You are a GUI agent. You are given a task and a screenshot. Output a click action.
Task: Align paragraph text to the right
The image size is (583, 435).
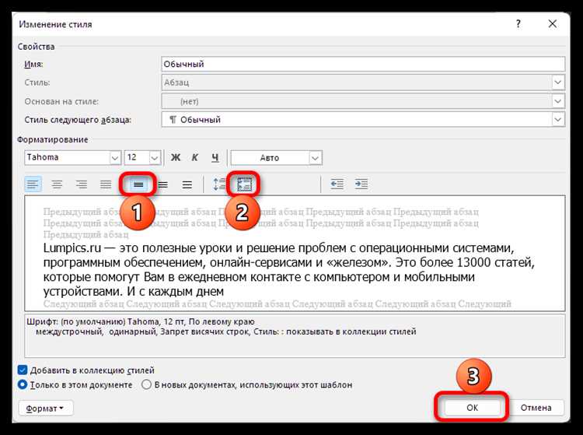[x=82, y=184]
